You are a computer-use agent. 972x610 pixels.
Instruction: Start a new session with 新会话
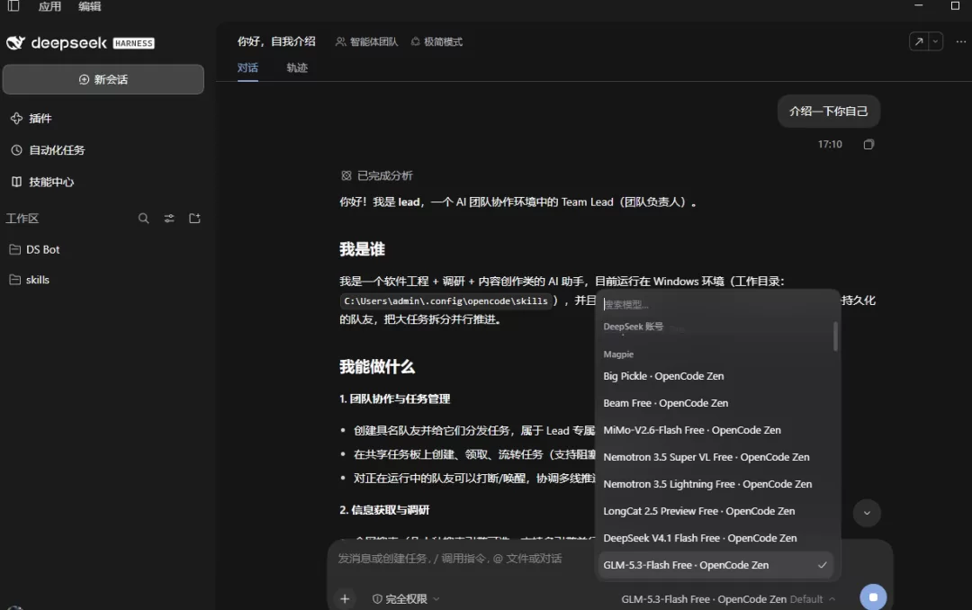click(103, 79)
